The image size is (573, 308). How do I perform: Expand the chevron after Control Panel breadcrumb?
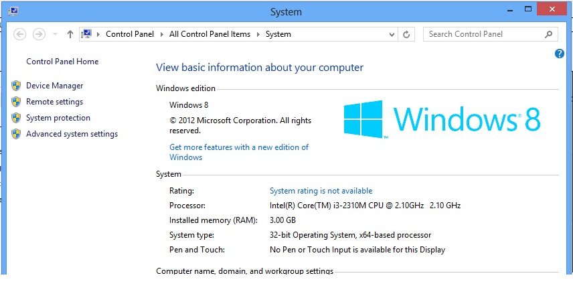(x=162, y=34)
